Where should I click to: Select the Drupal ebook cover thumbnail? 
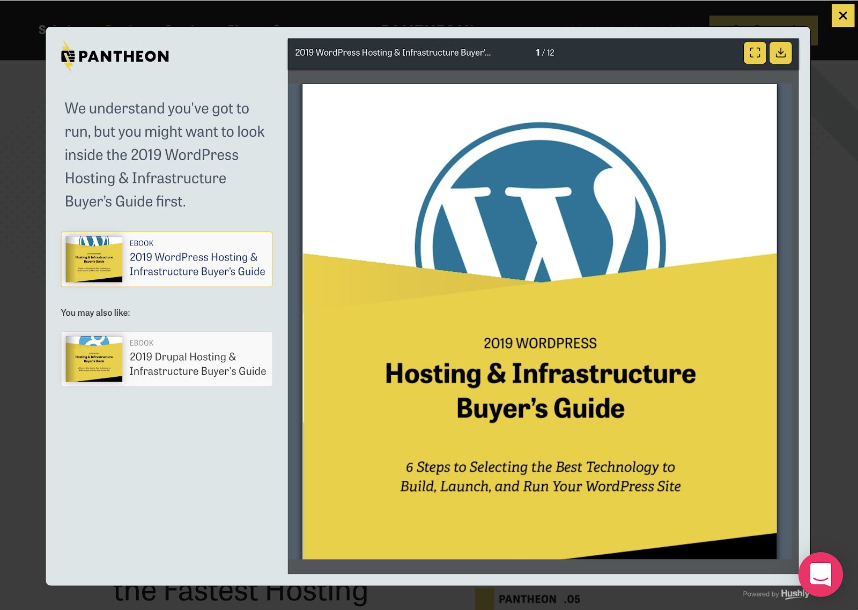(x=94, y=359)
